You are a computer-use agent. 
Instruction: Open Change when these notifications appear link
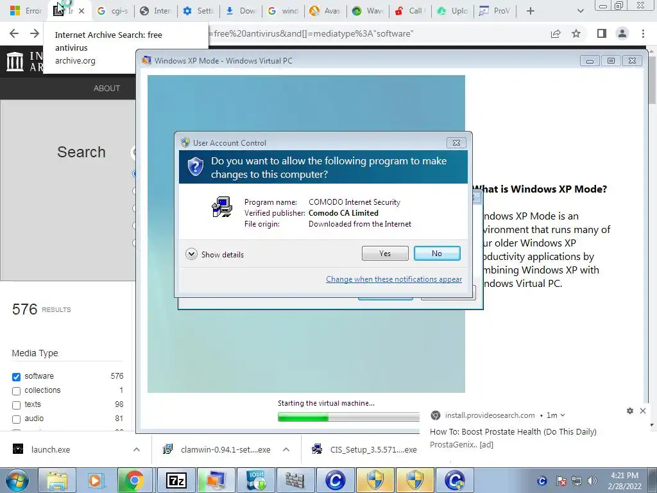pyautogui.click(x=394, y=279)
